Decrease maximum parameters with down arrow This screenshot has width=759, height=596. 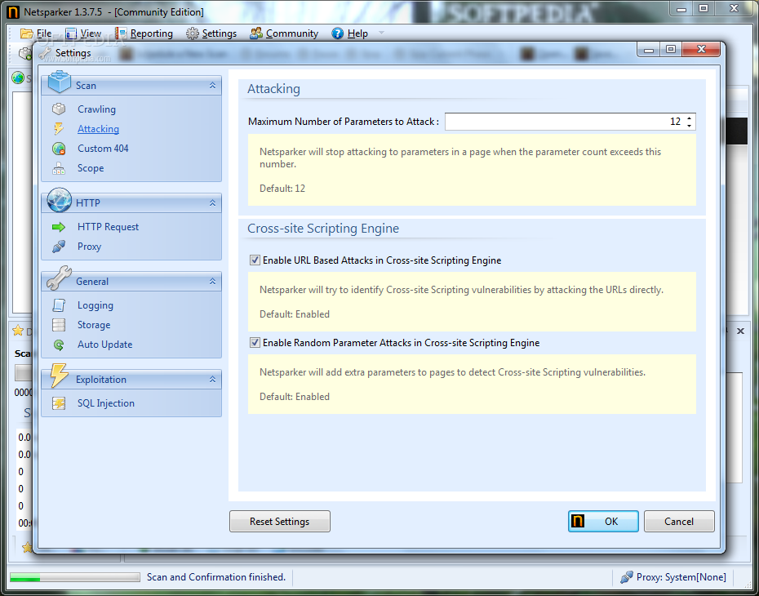tap(690, 126)
